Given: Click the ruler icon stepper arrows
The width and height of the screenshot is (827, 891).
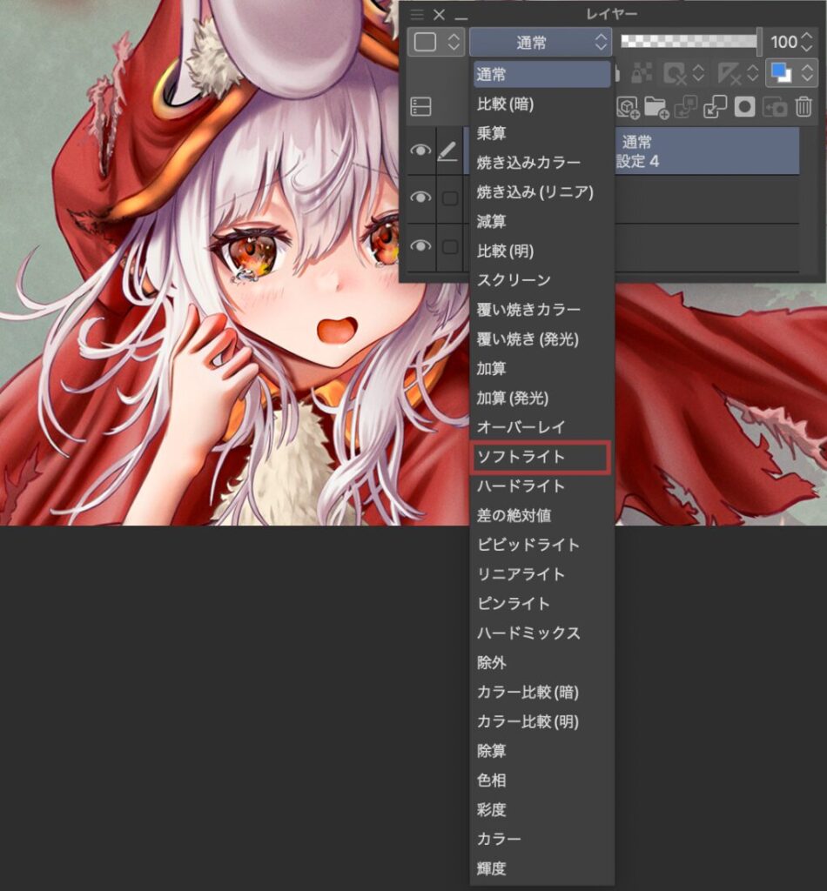Looking at the screenshot, I should (752, 73).
